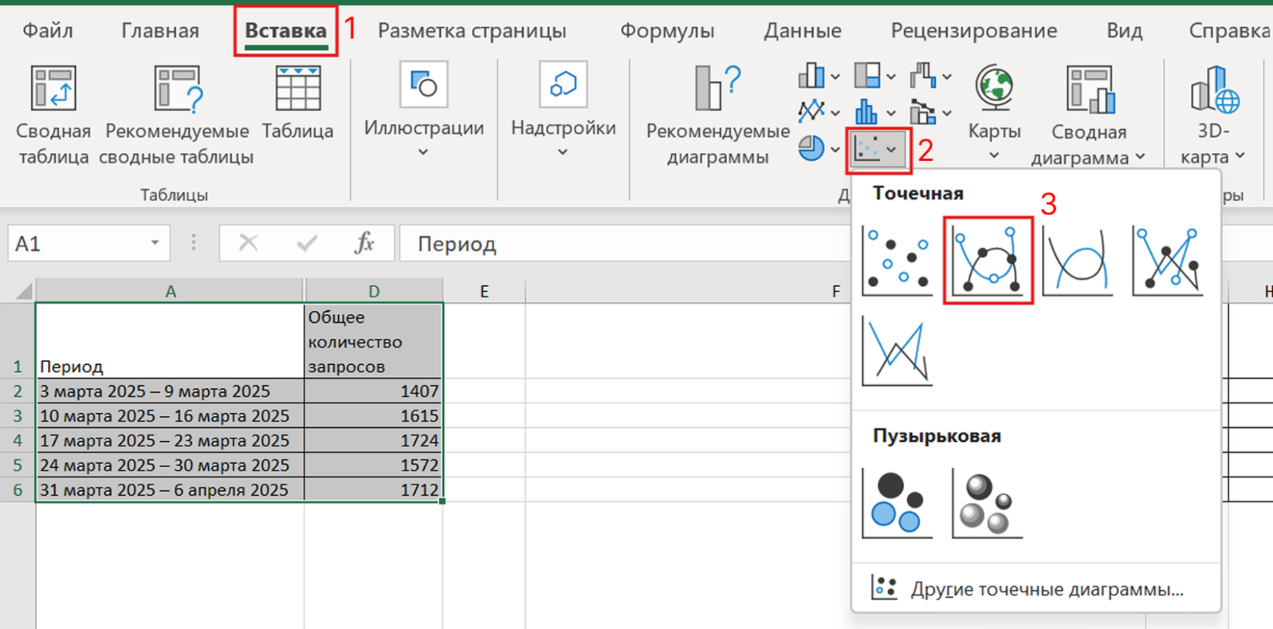
Task: Choose scatter with straight lines only
Action: point(897,351)
